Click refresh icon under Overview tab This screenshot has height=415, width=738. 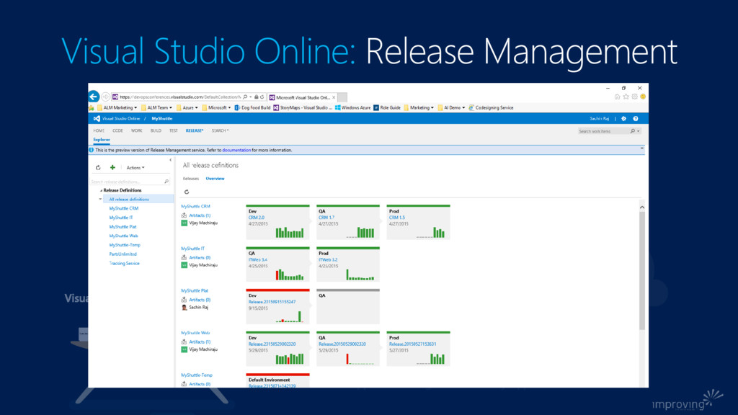click(x=187, y=192)
